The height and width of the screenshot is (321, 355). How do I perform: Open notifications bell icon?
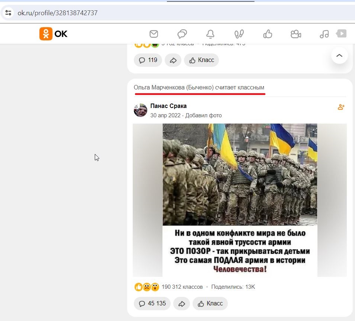click(210, 34)
